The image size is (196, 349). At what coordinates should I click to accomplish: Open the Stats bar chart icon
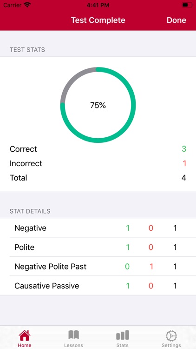123,335
